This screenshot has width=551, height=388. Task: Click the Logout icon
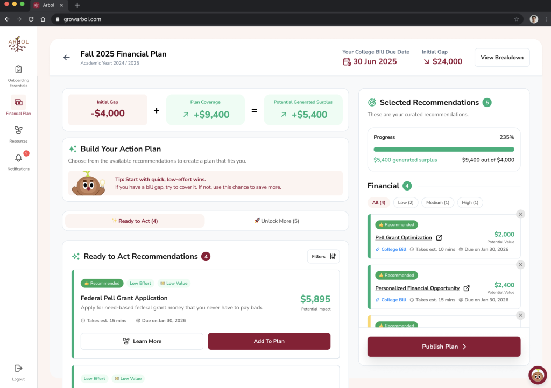[x=18, y=368]
